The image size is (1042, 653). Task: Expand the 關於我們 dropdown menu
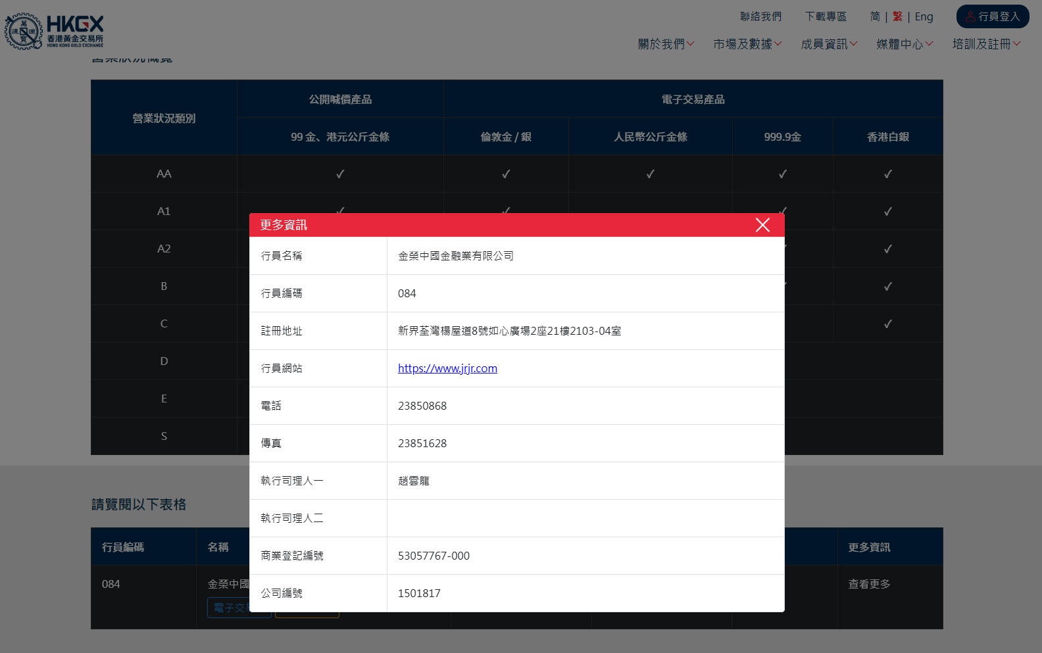[666, 44]
